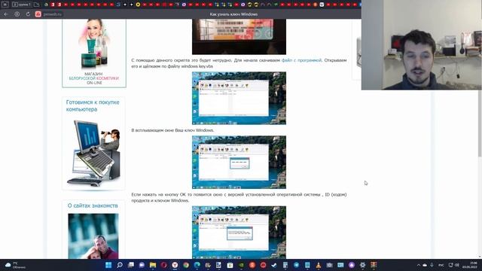The height and width of the screenshot is (271, 482).
Task: Click the computer with binoculars sidebar image
Action: pyautogui.click(x=93, y=153)
